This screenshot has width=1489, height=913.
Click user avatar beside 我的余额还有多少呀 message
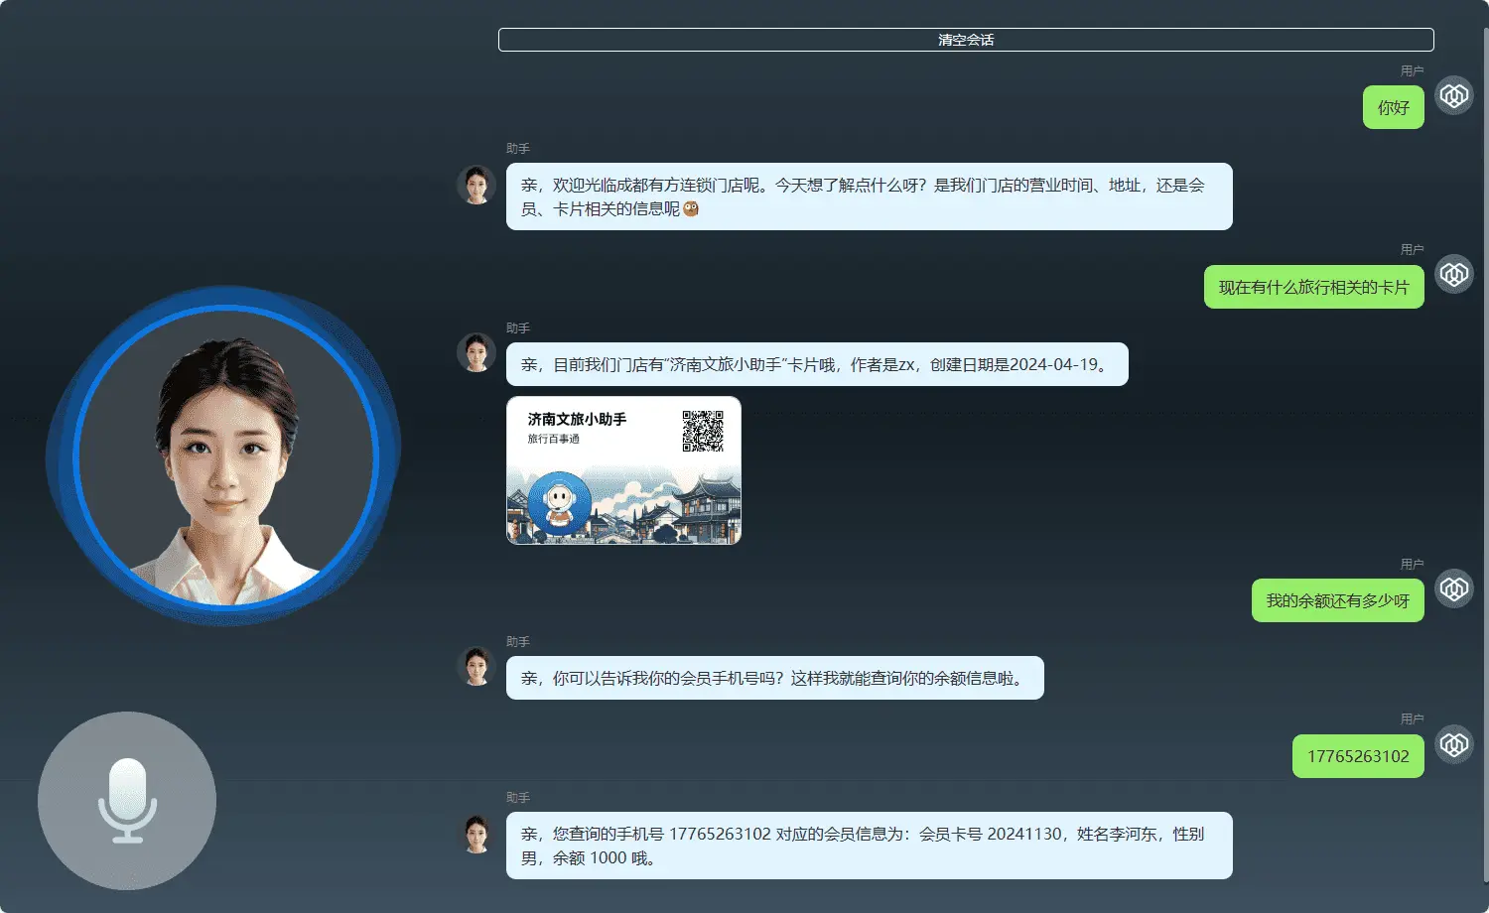(1454, 588)
